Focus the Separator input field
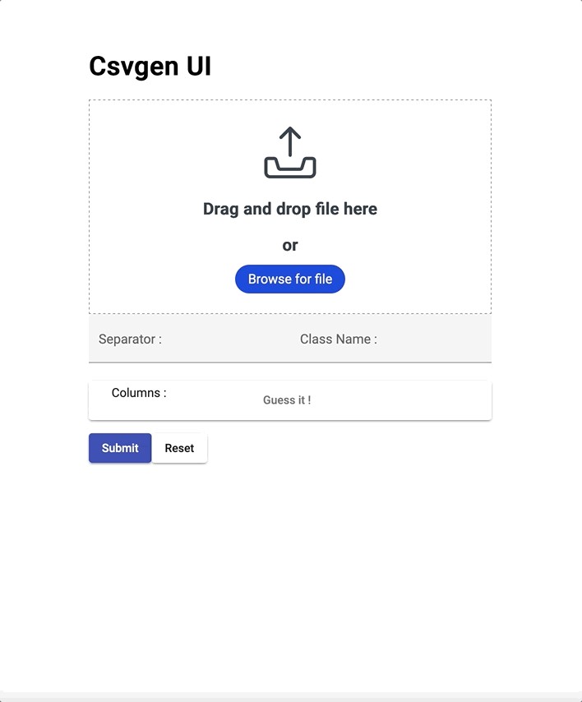Image resolution: width=582 pixels, height=702 pixels. click(x=222, y=339)
